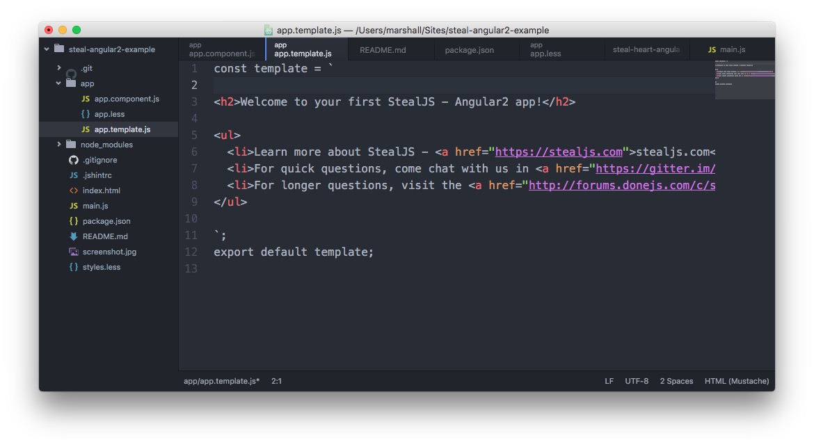Image resolution: width=814 pixels, height=447 pixels.
Task: Click the https://gitter.im/ link in code
Action: coord(655,168)
